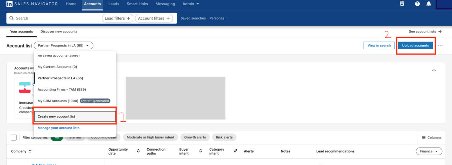Toggle the Growth alerts filter chip
Screen dimensions: 452x165
pos(195,137)
